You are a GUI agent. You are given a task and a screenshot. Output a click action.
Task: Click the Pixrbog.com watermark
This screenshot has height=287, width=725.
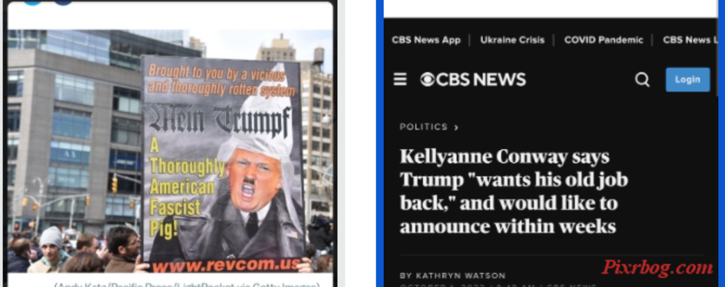tap(657, 267)
